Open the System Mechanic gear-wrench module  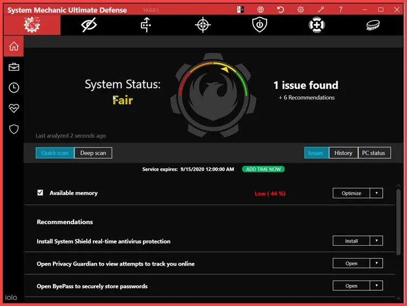[x=32, y=25]
